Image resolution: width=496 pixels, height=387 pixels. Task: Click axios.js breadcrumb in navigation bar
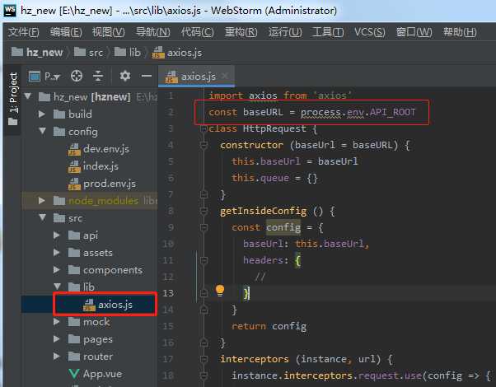pos(177,52)
